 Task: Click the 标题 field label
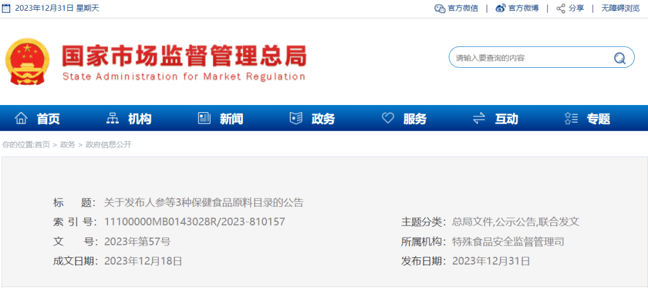click(74, 202)
